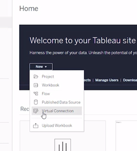Choose Upload Workbook menu entry

[x=57, y=126]
